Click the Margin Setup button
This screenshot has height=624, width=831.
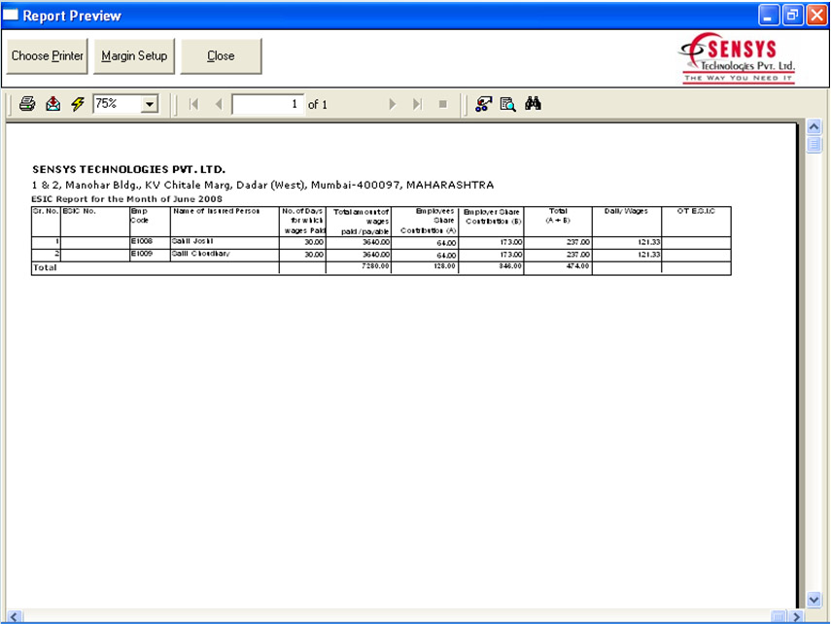[x=134, y=56]
